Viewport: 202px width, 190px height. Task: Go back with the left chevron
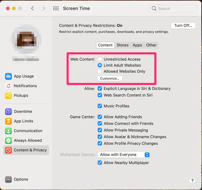coord(32,8)
